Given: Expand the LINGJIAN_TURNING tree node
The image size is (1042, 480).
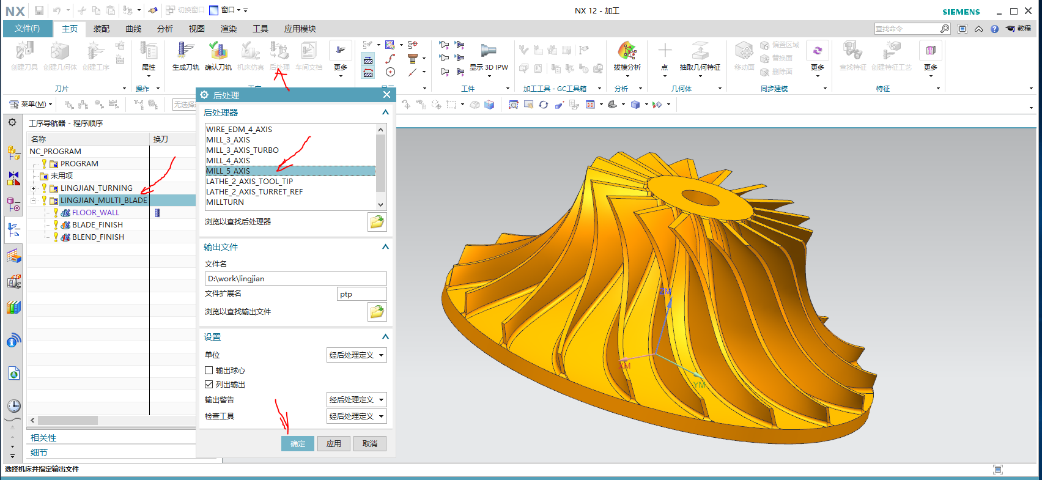Looking at the screenshot, I should (34, 188).
